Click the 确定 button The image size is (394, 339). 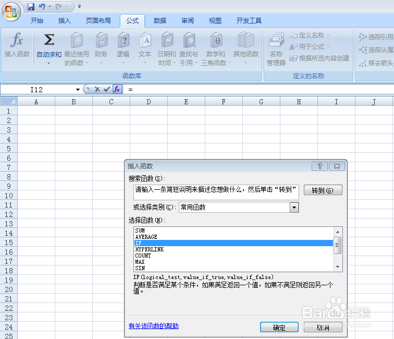click(279, 327)
